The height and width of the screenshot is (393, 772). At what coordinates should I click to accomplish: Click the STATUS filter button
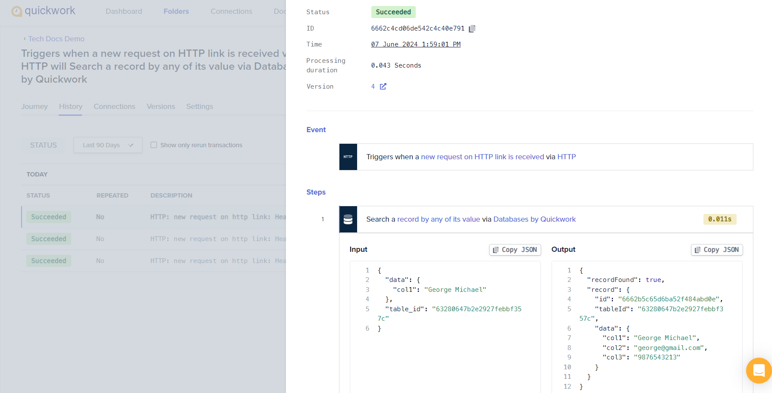tap(44, 145)
